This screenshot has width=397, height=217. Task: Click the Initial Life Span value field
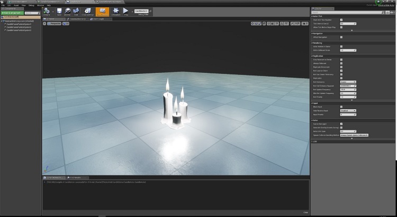pyautogui.click(x=348, y=131)
